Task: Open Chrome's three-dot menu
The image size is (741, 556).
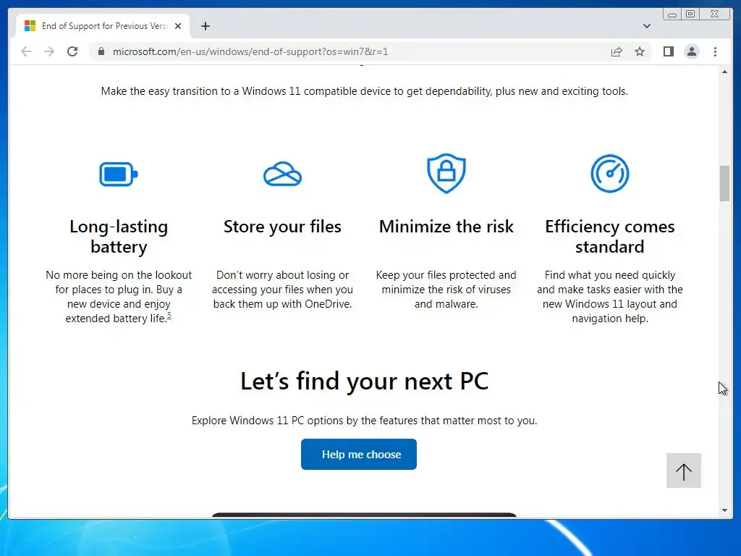Action: click(715, 51)
